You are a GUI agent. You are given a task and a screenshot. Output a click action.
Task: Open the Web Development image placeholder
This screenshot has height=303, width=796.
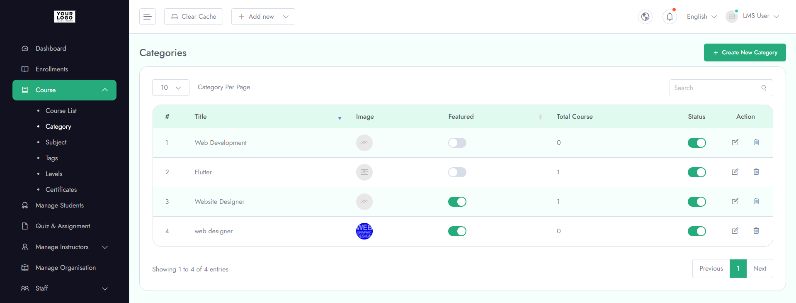(364, 143)
